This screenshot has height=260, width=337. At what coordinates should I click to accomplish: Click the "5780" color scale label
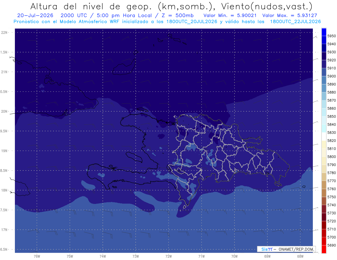coord(331,173)
